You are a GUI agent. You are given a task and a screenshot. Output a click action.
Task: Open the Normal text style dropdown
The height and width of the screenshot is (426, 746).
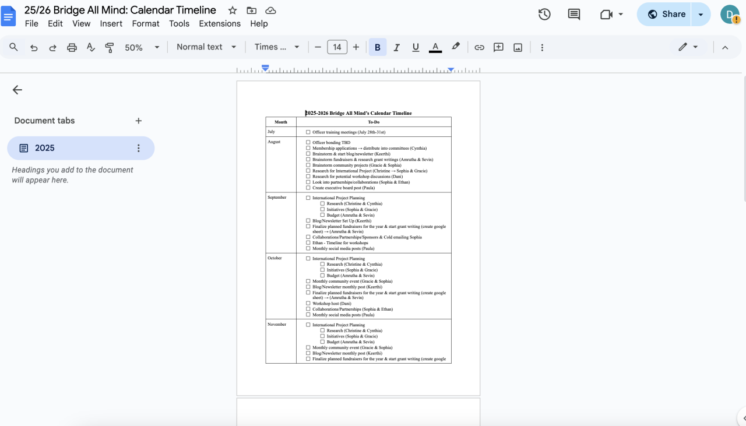[x=206, y=47]
